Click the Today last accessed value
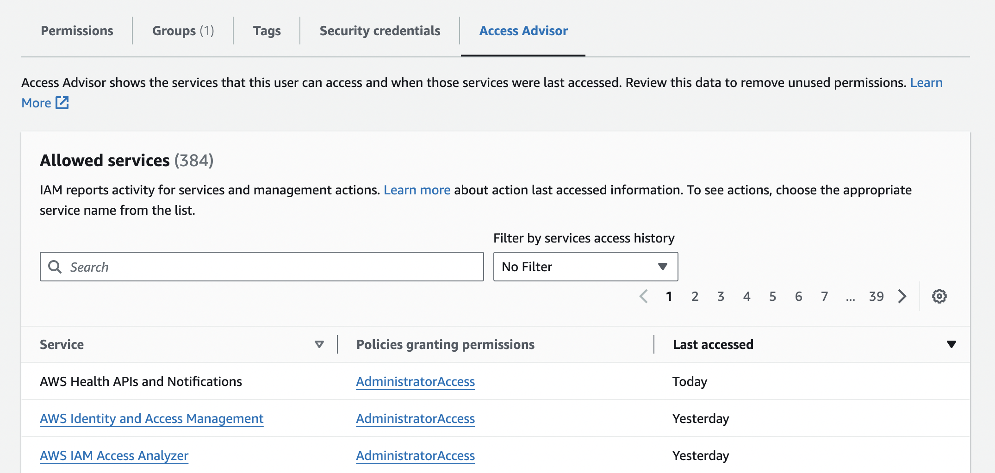Screen dimensions: 995x473 (690, 381)
